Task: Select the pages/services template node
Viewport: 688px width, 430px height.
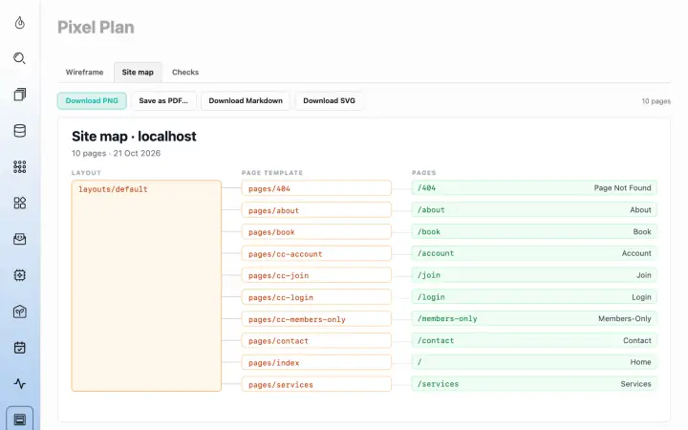Action: [316, 384]
